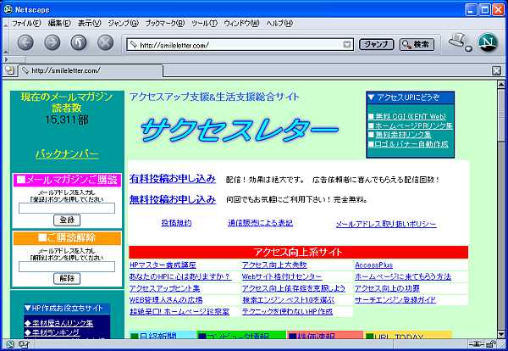Click the Print icon in the toolbar
Image resolution: width=508 pixels, height=351 pixels.
point(458,42)
